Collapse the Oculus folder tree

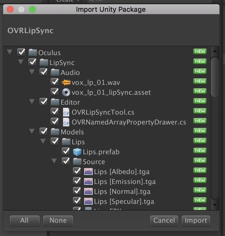tap(10, 52)
